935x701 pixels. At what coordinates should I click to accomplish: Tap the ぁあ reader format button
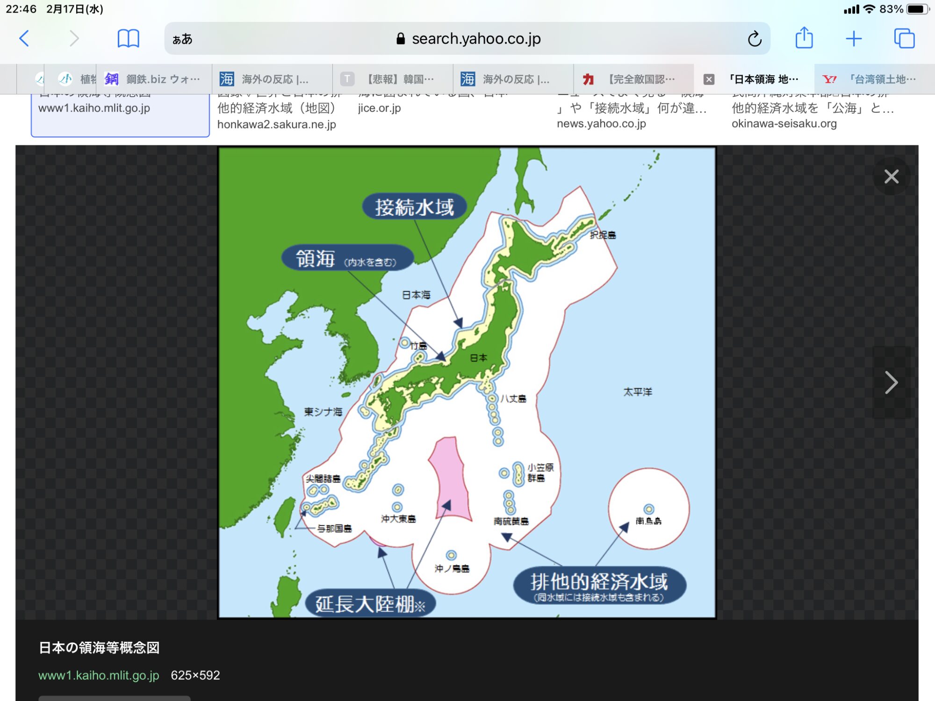[182, 39]
